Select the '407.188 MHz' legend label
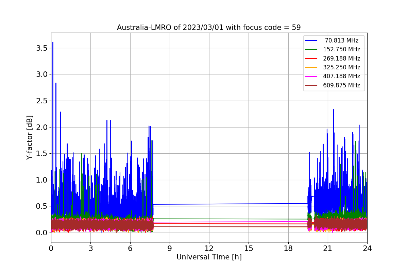The image size is (408, 272). tap(342, 76)
